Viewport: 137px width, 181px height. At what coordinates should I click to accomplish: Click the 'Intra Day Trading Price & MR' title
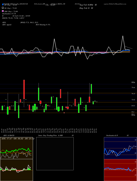50,135
